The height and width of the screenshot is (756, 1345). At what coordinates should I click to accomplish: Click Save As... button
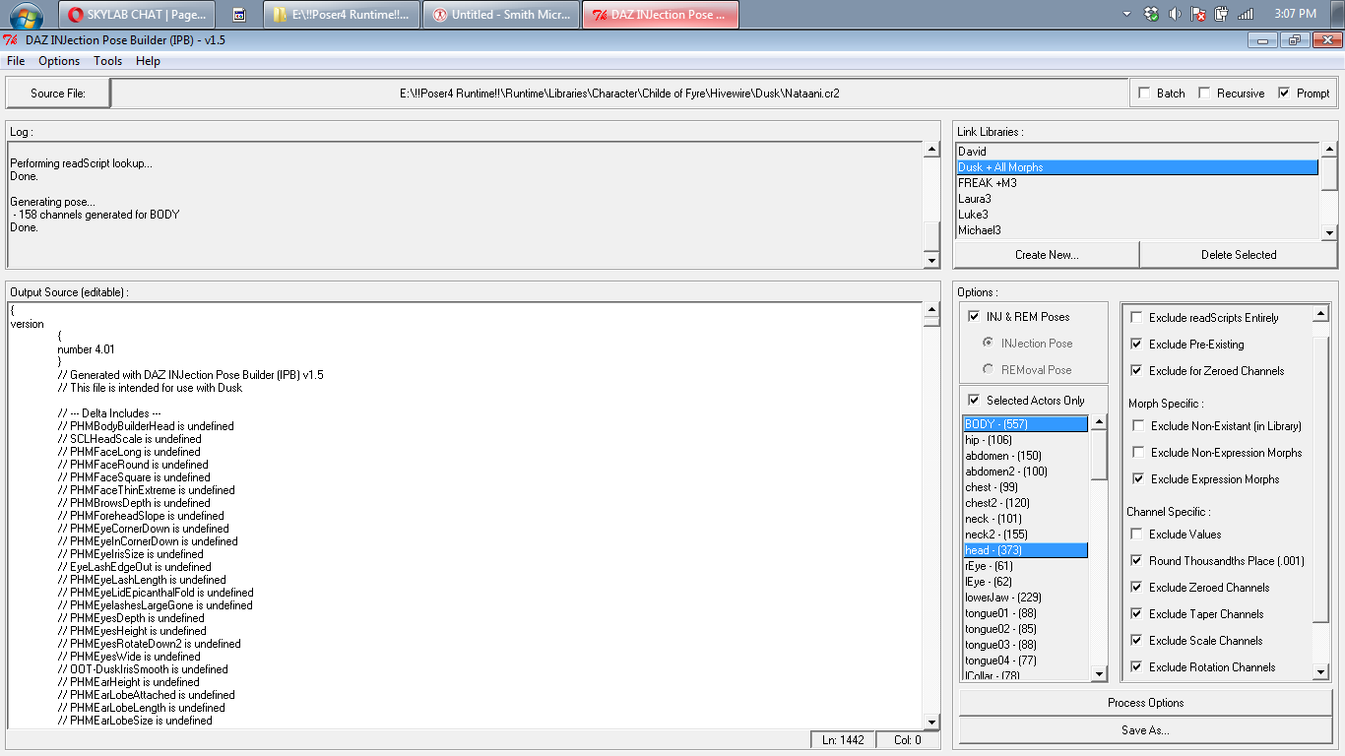pyautogui.click(x=1145, y=730)
